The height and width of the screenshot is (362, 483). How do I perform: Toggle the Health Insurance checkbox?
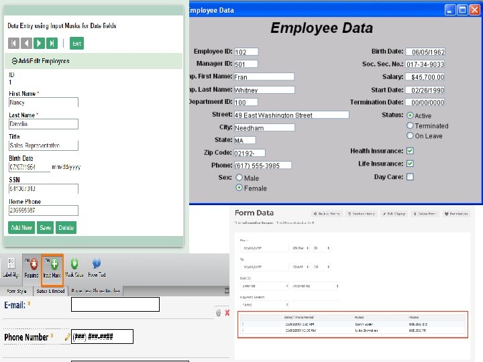[x=410, y=151]
